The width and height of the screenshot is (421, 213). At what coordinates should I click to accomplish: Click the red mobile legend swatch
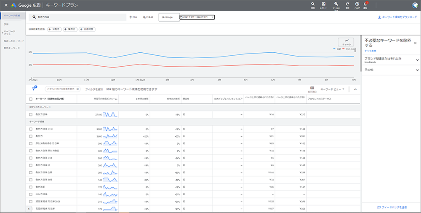(343, 49)
